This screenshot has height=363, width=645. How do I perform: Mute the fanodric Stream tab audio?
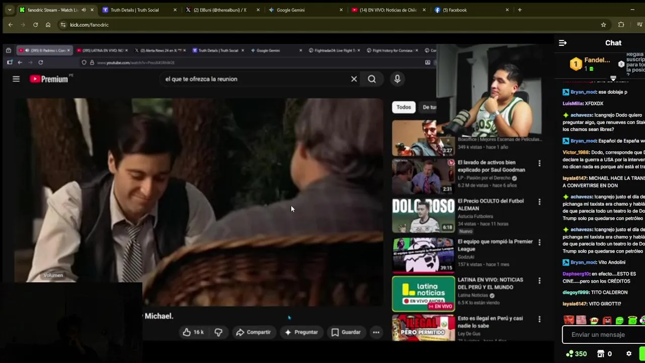pos(84,10)
